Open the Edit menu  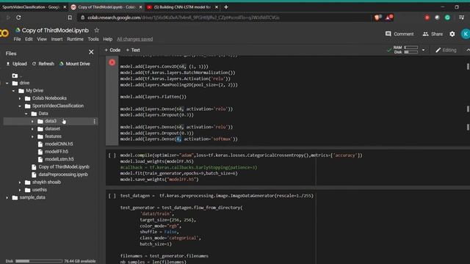(x=29, y=39)
